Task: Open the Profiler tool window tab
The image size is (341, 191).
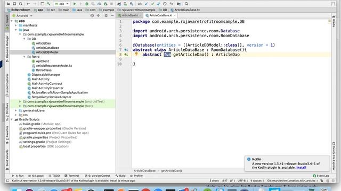Action: tap(136, 176)
